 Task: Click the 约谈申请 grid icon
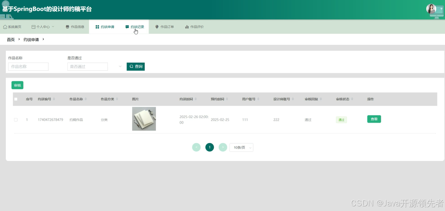97,27
